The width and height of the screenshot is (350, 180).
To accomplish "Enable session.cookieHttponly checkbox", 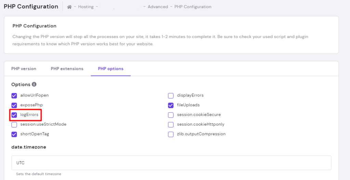I will [171, 125].
